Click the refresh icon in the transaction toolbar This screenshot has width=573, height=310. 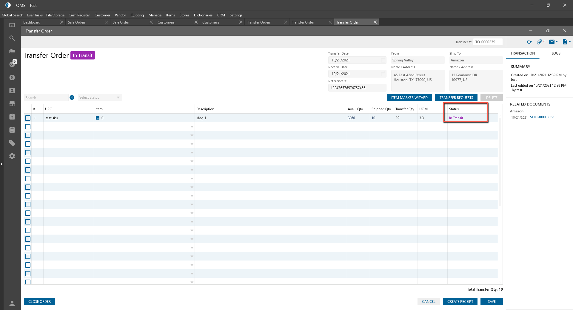[529, 42]
